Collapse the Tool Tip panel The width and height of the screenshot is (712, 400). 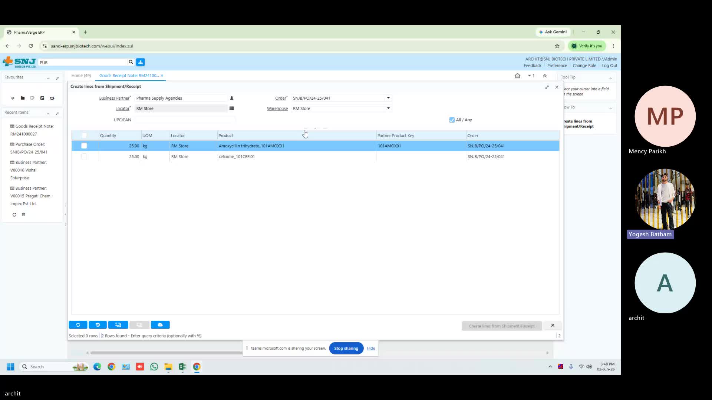pyautogui.click(x=610, y=78)
